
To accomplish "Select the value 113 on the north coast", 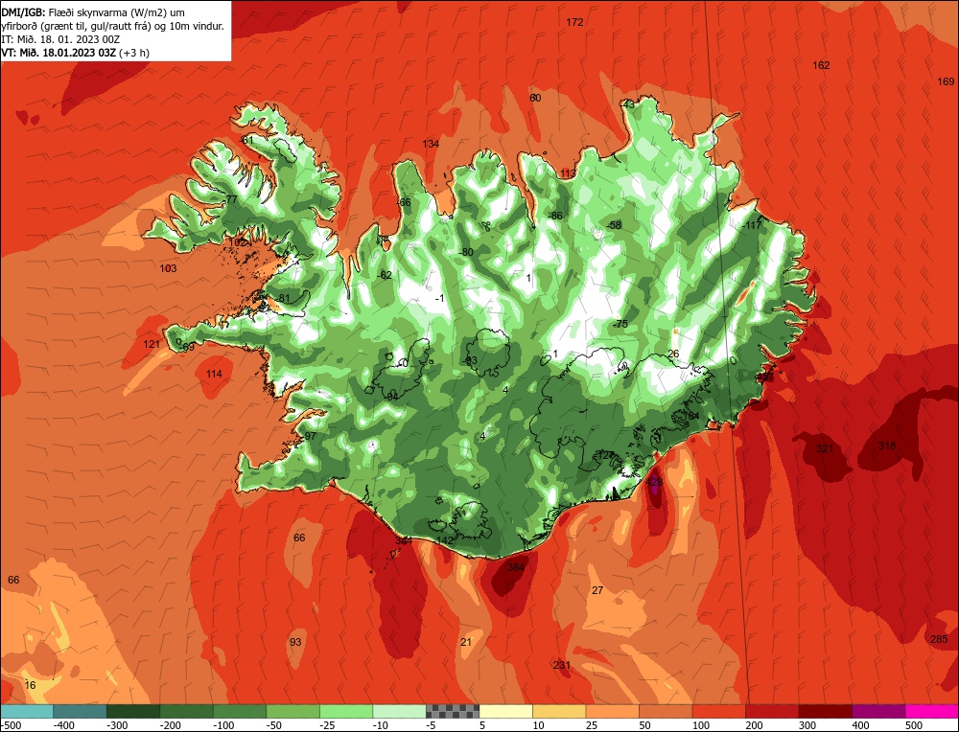I will click(568, 174).
